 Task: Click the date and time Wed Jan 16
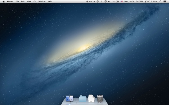[x=134, y=1]
